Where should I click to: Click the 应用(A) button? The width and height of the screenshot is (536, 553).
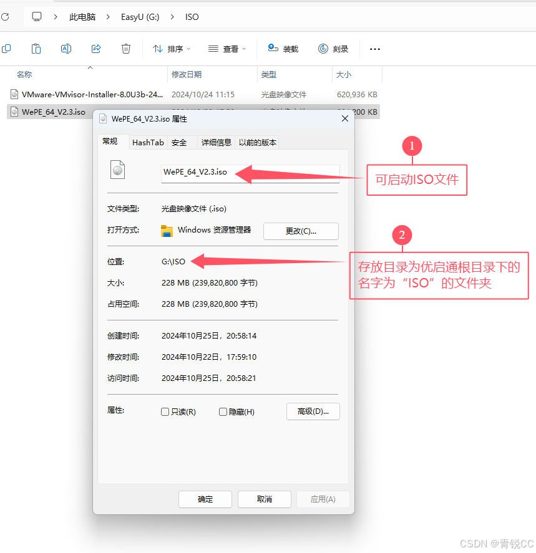click(x=323, y=499)
